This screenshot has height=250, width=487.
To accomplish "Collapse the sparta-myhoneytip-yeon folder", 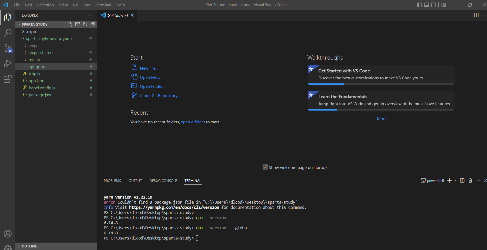I will click(23, 38).
